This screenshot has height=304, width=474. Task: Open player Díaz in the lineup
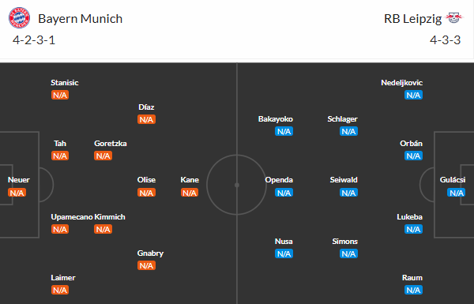pos(146,107)
